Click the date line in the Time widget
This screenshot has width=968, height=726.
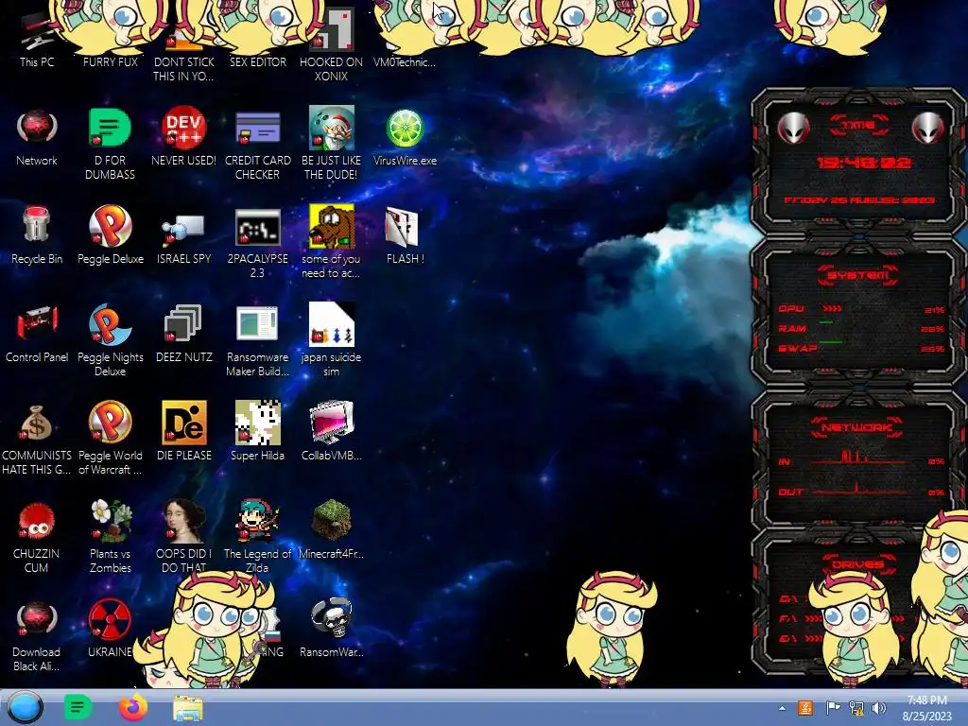coord(859,200)
